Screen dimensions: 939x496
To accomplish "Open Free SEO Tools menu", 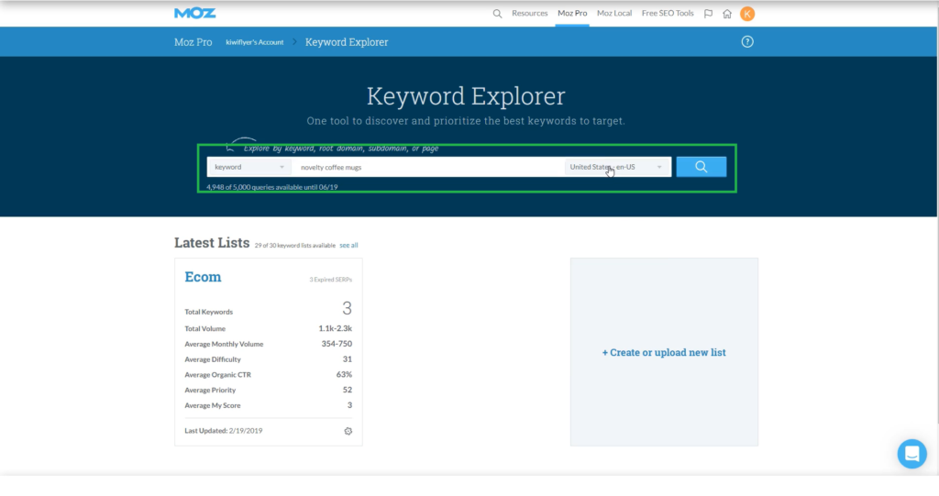I will point(668,13).
